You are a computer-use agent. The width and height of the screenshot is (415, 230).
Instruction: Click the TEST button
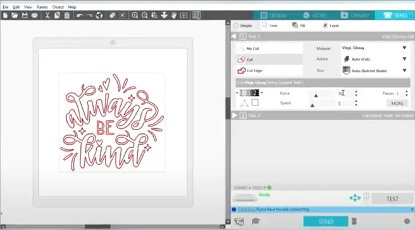[x=392, y=199]
